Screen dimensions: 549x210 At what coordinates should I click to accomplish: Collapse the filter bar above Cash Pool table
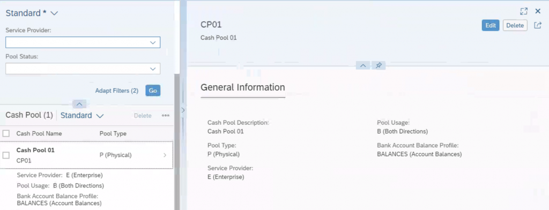79,104
